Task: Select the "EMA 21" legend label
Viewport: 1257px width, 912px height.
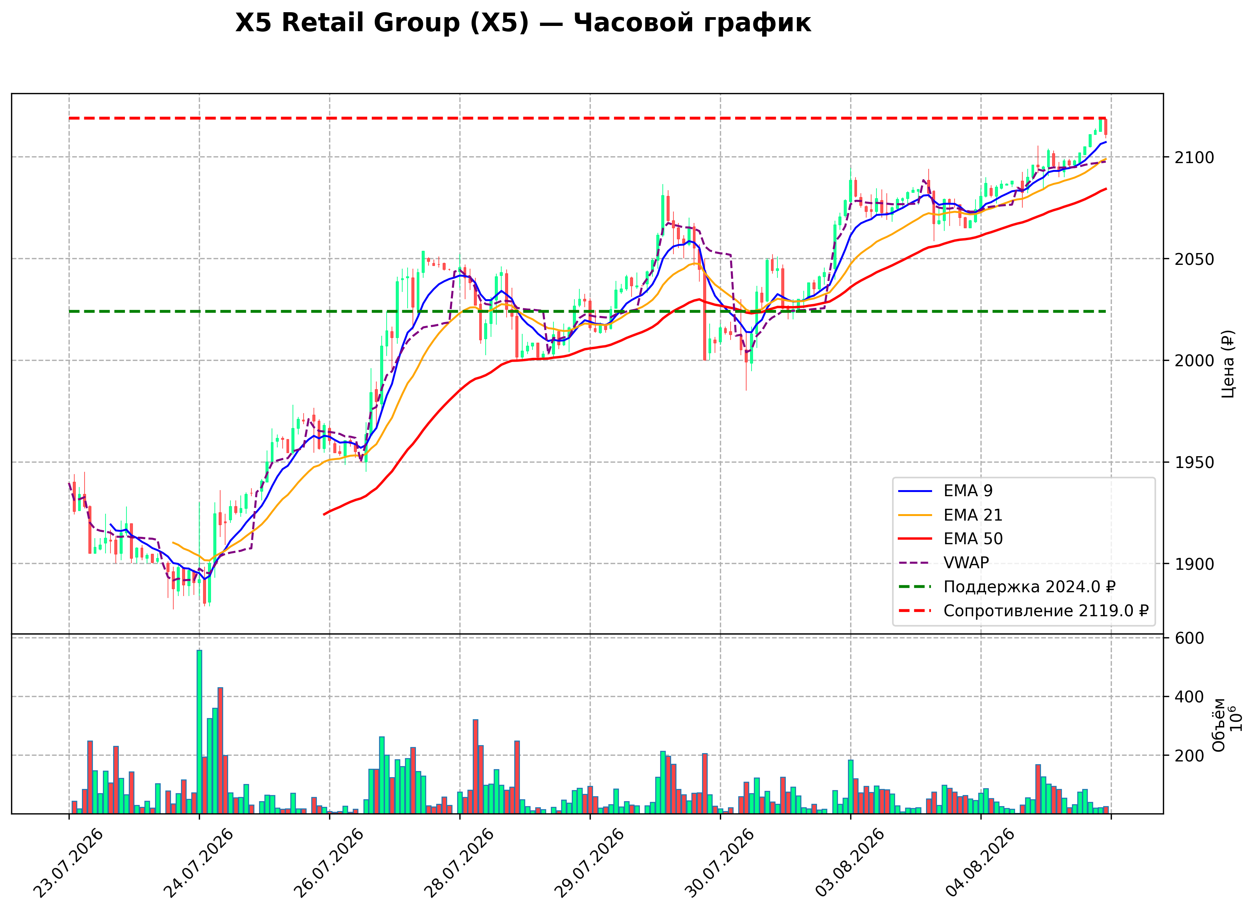Action: [x=973, y=515]
